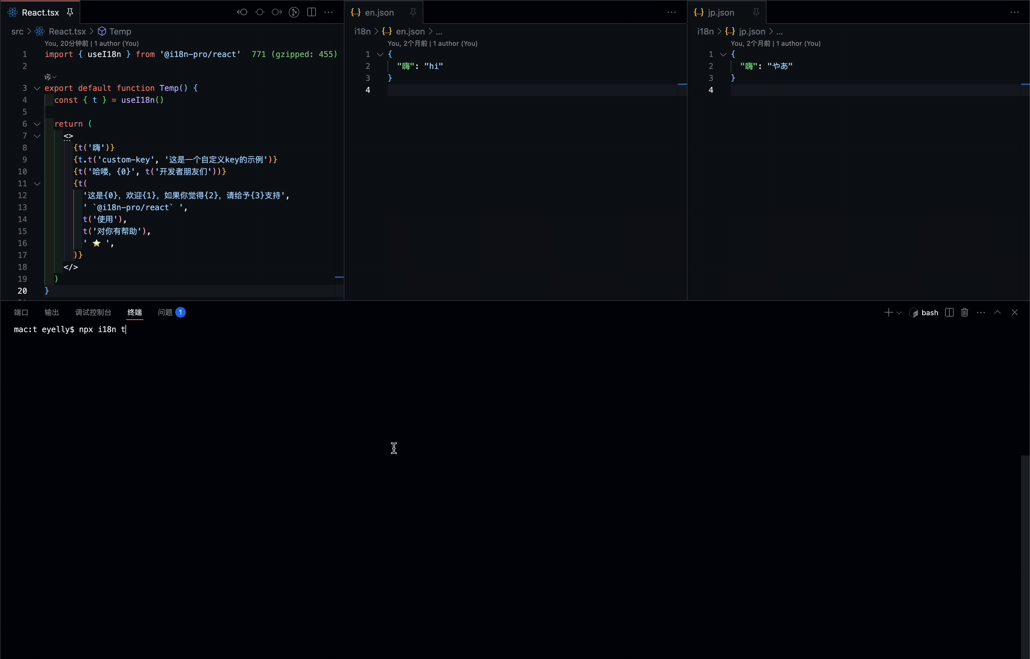Click the pin icon on en.json tab

coord(413,12)
